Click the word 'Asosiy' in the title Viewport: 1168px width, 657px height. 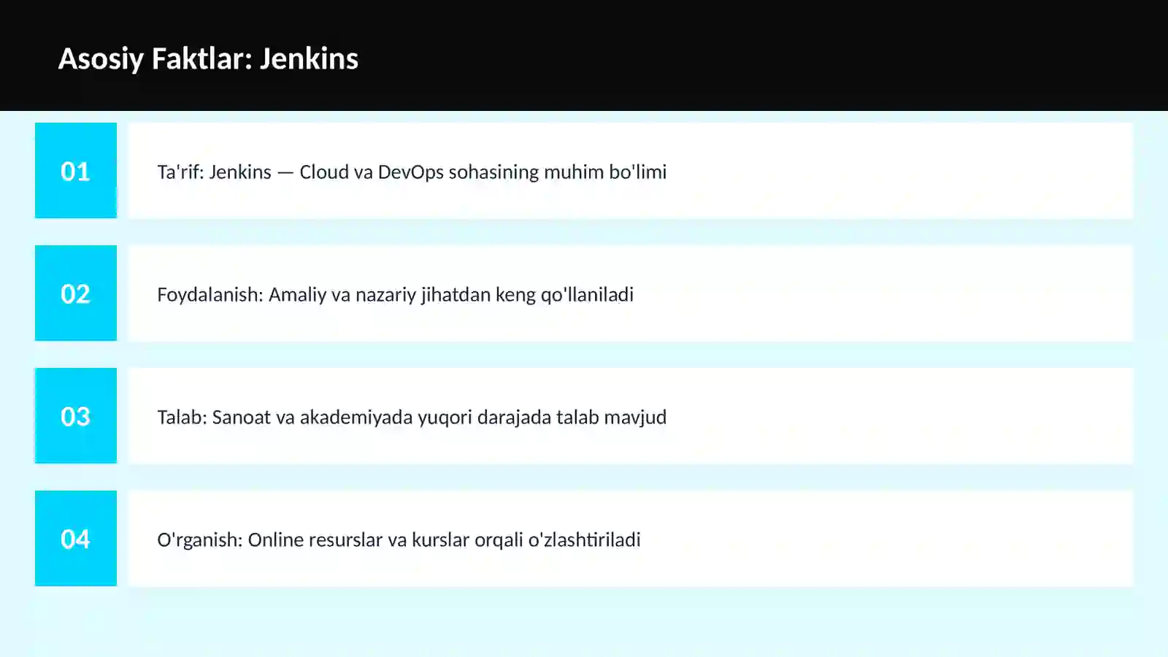click(101, 59)
